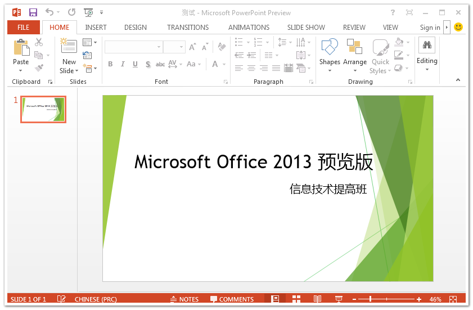Click the zoom slider handle
This screenshot has height=310, width=473.
click(370, 299)
